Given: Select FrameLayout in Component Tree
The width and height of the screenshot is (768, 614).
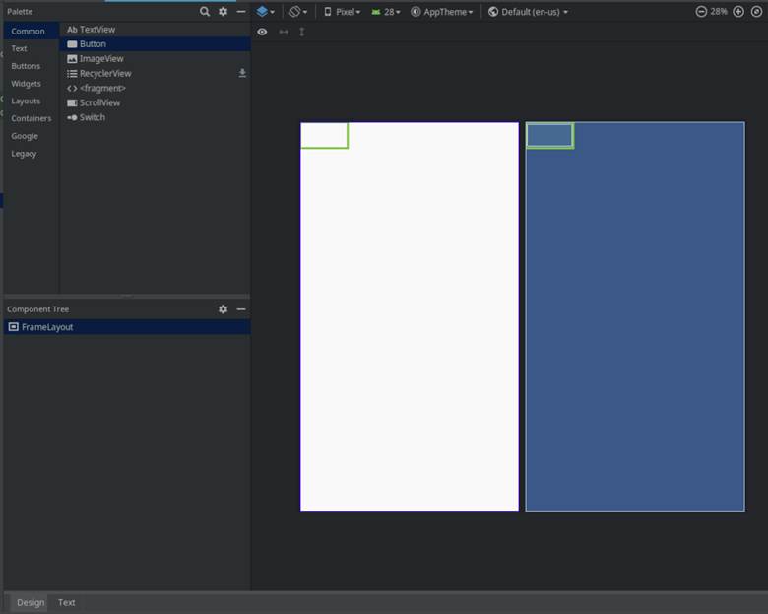Looking at the screenshot, I should [x=127, y=327].
